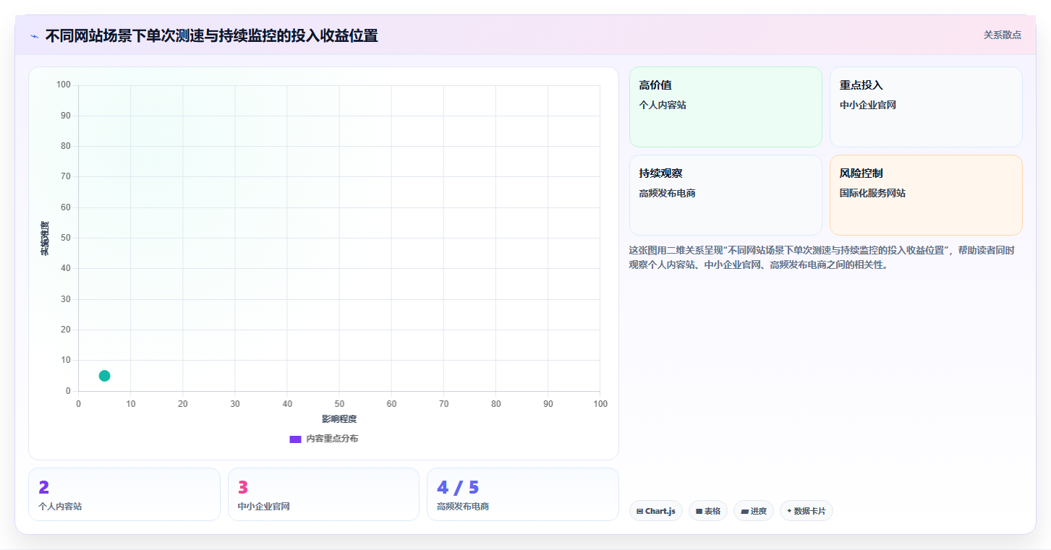Viewport: 1051px width, 550px height.
Task: Open the 持续观察 高频发布电商 card
Action: tap(726, 195)
